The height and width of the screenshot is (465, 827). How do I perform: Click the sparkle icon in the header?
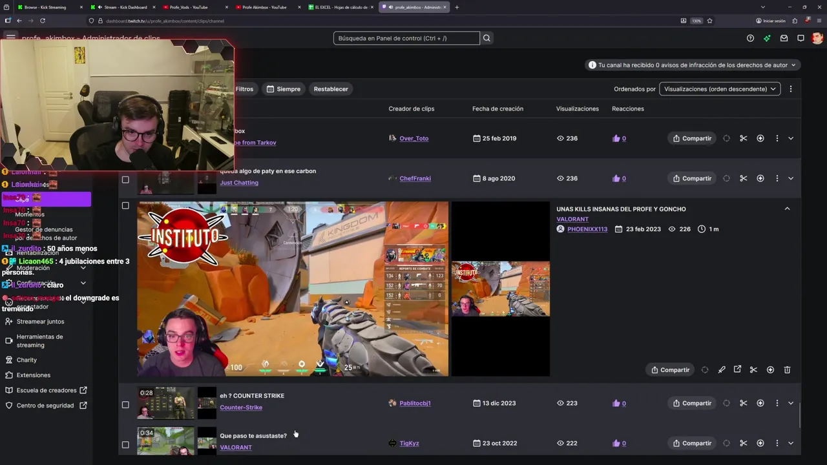pyautogui.click(x=767, y=38)
